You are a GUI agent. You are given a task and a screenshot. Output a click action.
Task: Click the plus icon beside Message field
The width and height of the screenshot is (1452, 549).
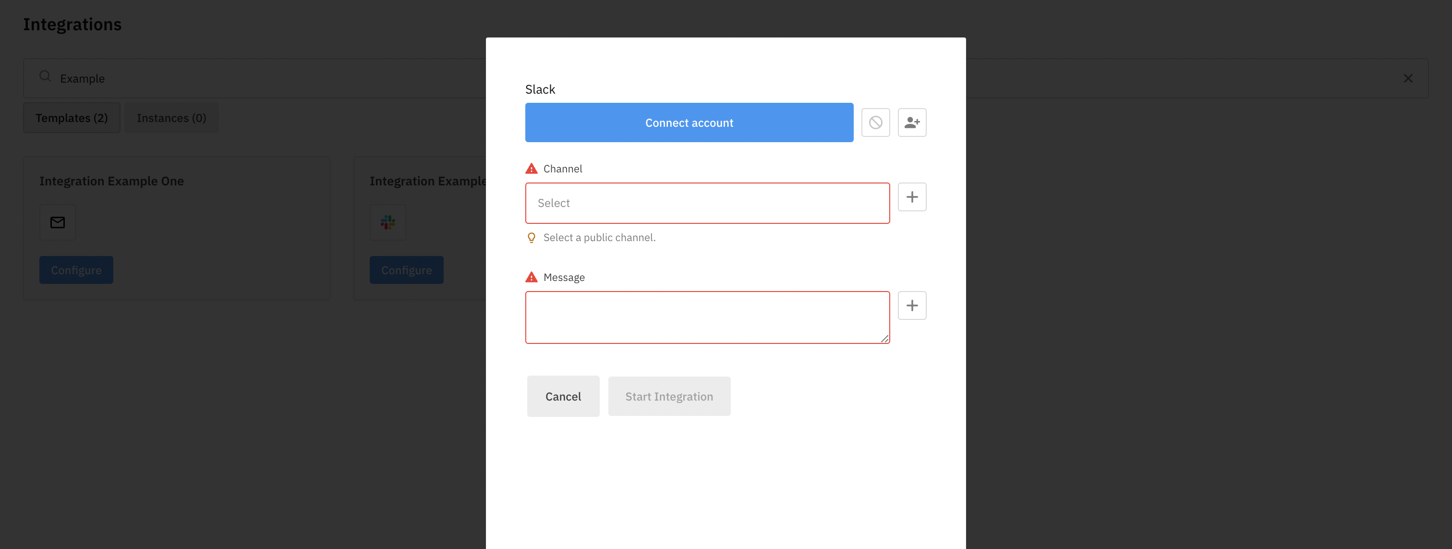[911, 305]
